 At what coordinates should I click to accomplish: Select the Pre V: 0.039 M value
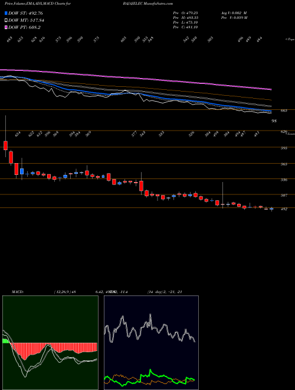pyautogui.click(x=234, y=18)
